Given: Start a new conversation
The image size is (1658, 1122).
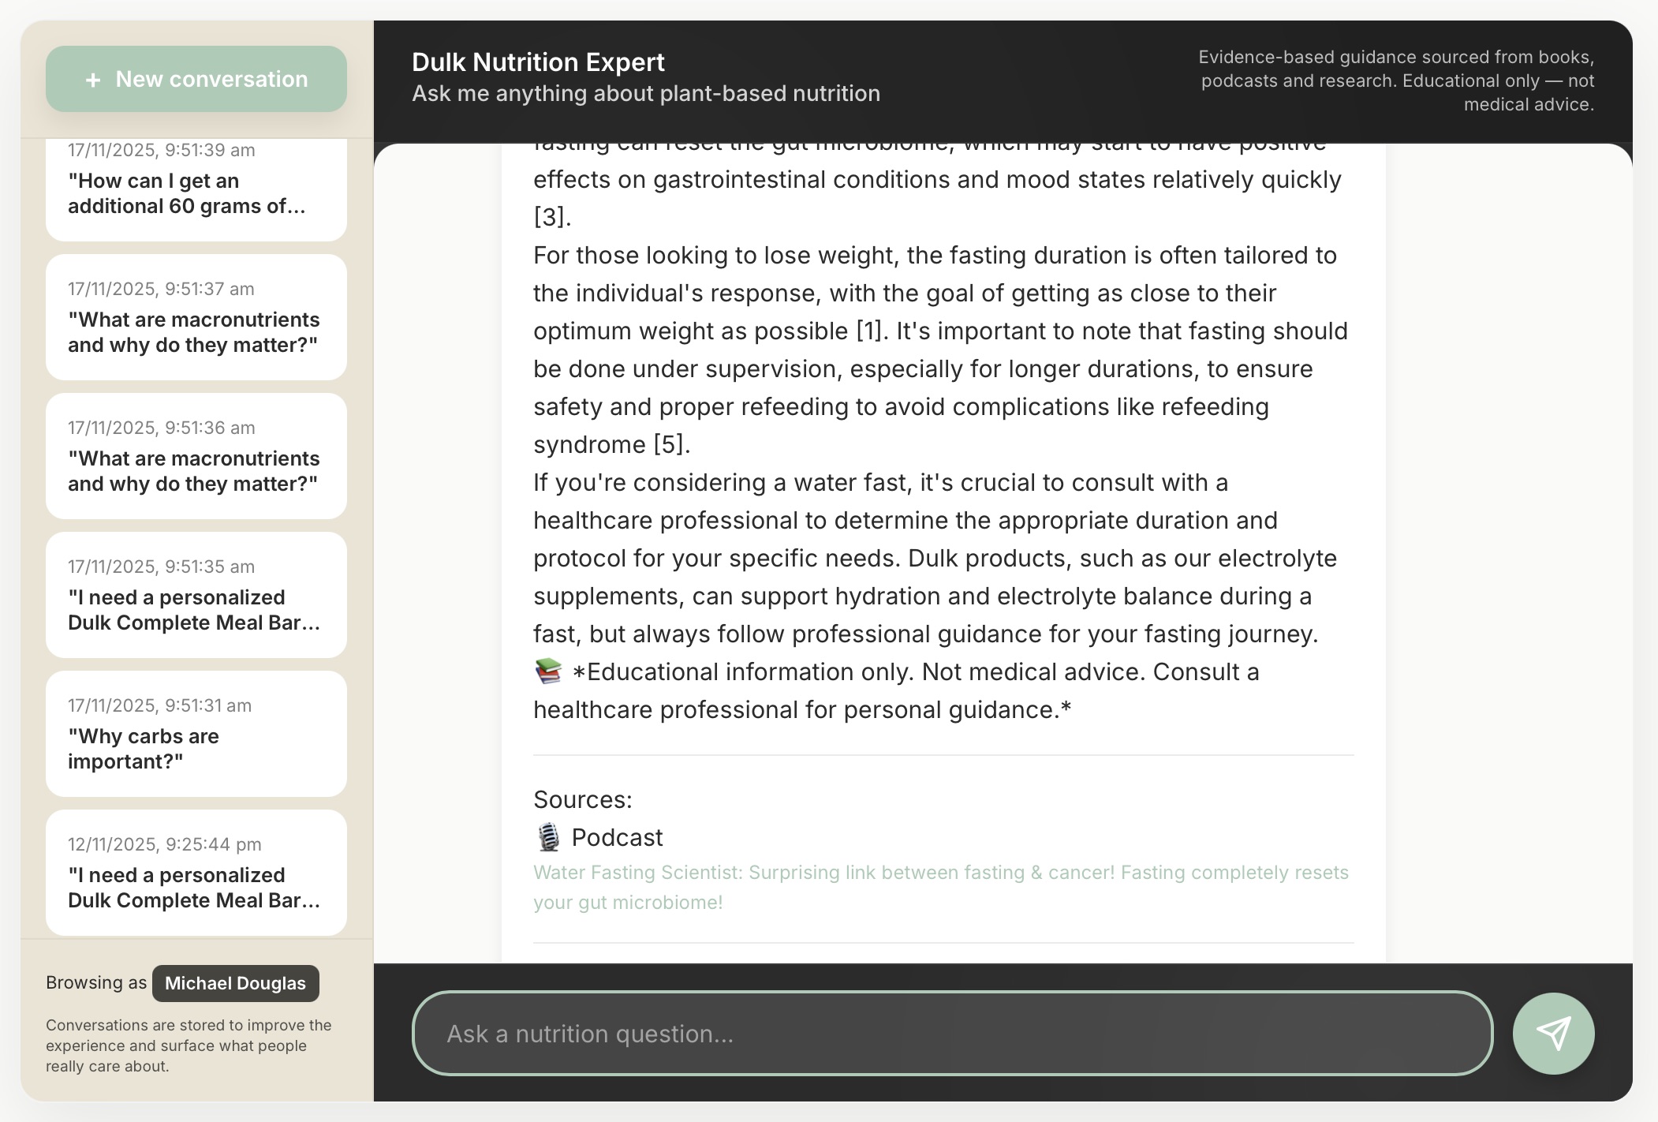Looking at the screenshot, I should coord(196,79).
